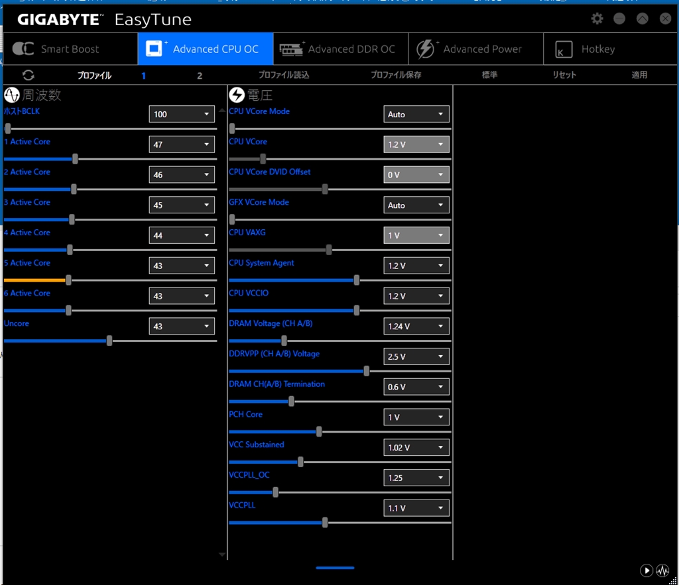The width and height of the screenshot is (679, 585).
Task: Open the Uncore ratio dropdown
Action: pyautogui.click(x=182, y=326)
